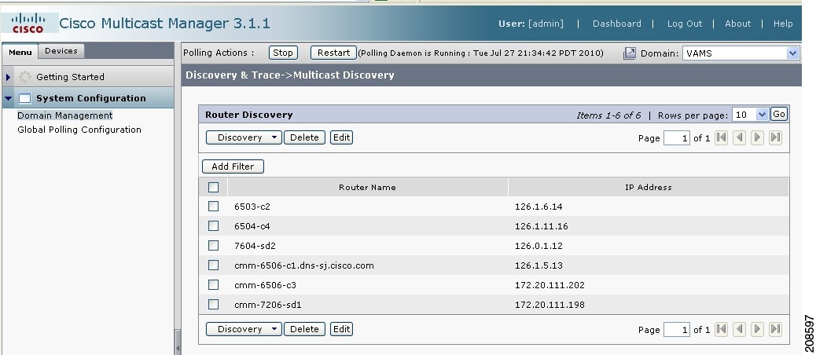Click the Add Filter button
This screenshot has height=355, width=816.
pos(233,167)
